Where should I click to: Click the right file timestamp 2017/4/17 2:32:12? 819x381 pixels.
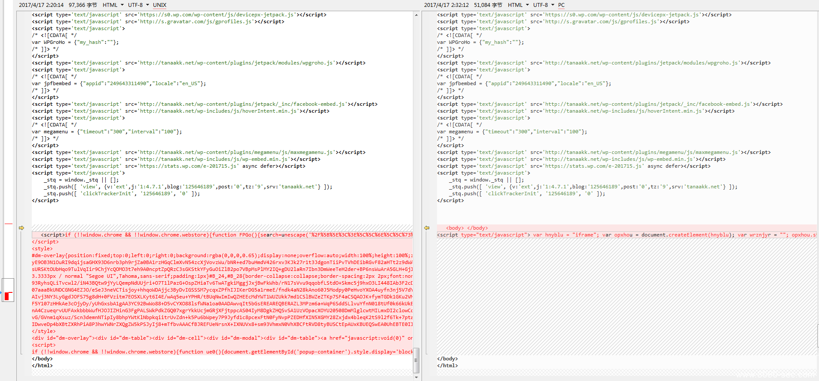pyautogui.click(x=446, y=5)
